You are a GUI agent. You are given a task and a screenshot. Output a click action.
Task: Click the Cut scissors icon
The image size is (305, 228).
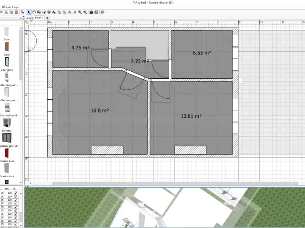7,12
